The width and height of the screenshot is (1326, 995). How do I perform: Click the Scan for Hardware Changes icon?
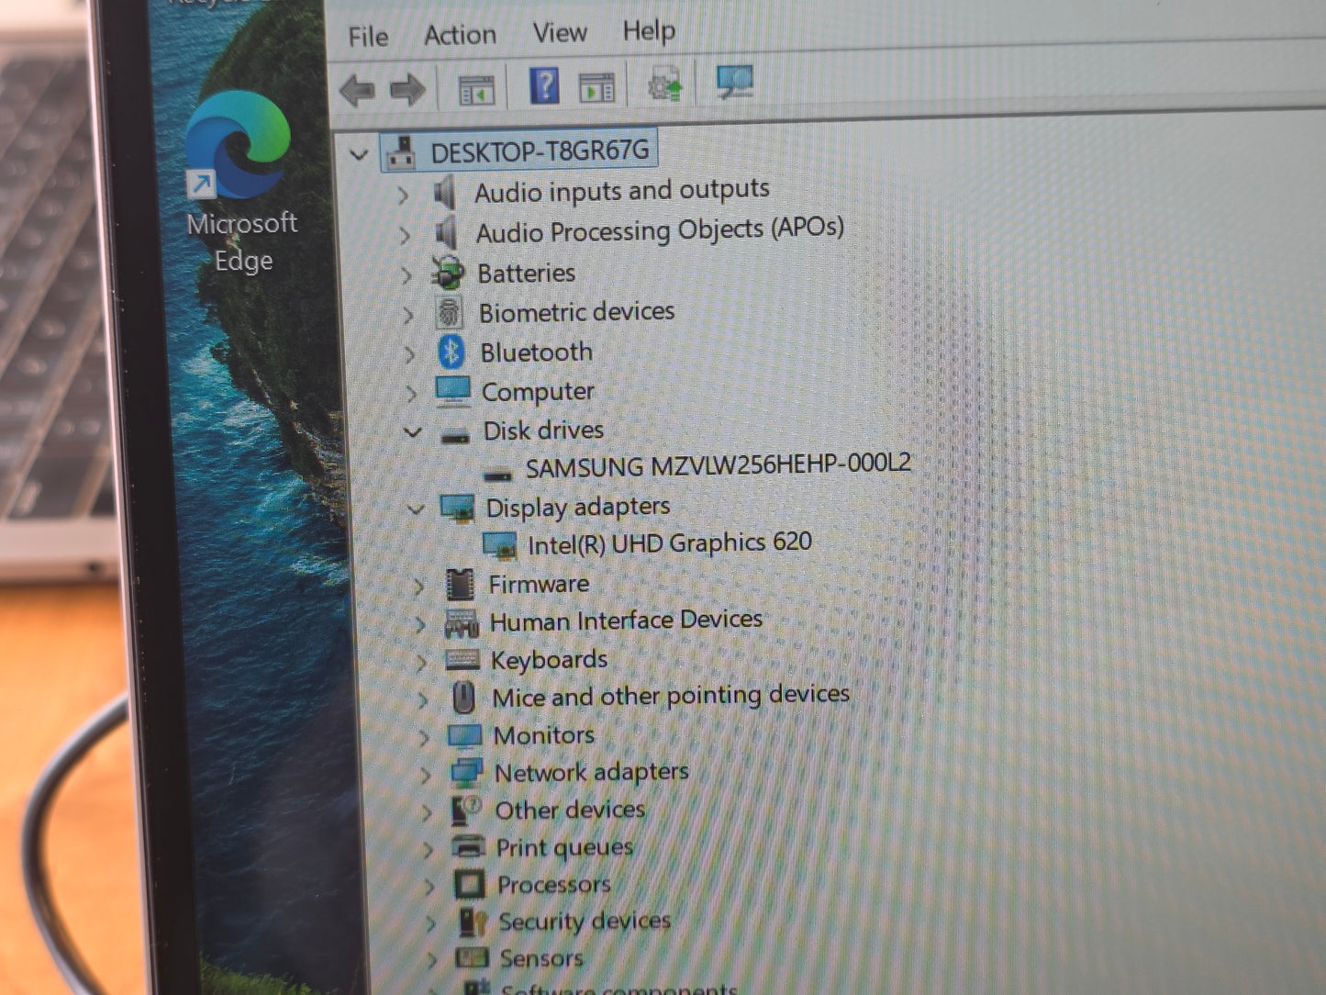click(732, 81)
